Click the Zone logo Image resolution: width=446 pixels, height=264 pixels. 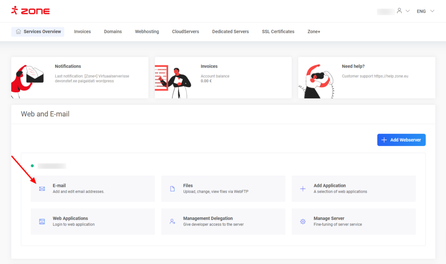[x=30, y=11]
